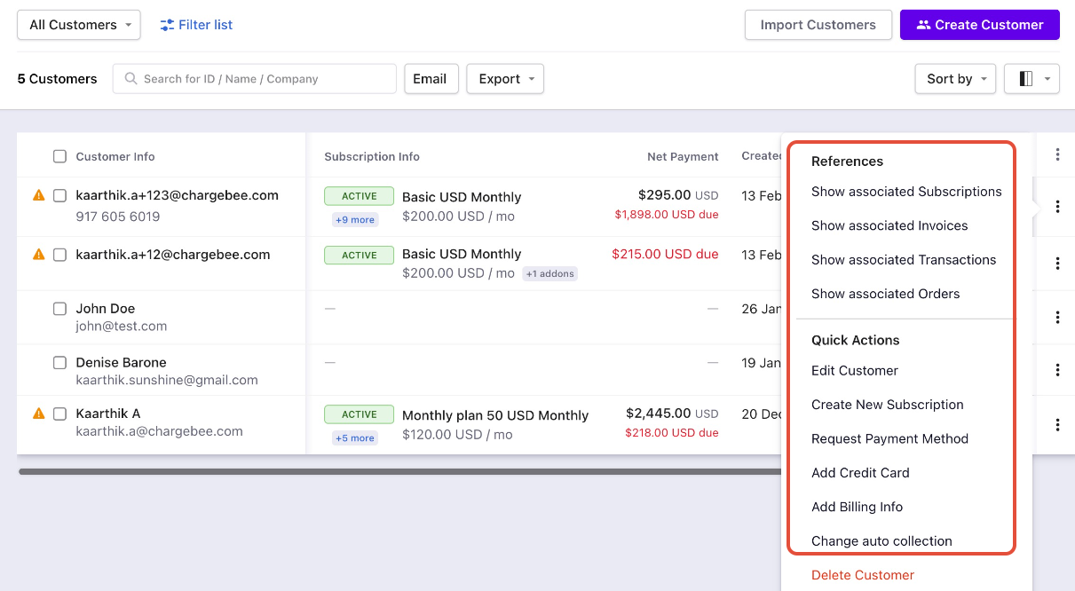This screenshot has height=591, width=1075.
Task: Select Denise Barone's row checkbox
Action: click(x=59, y=363)
